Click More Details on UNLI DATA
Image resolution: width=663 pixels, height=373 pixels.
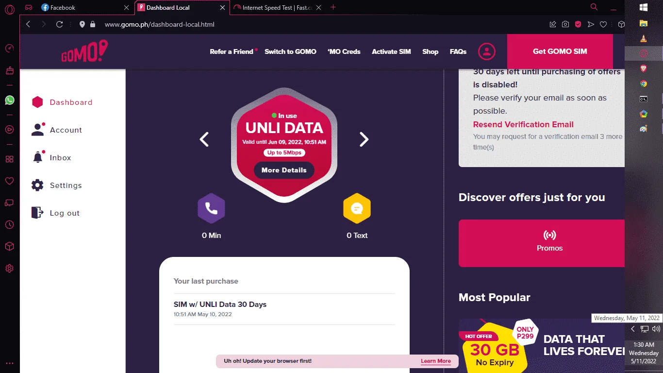tap(284, 170)
